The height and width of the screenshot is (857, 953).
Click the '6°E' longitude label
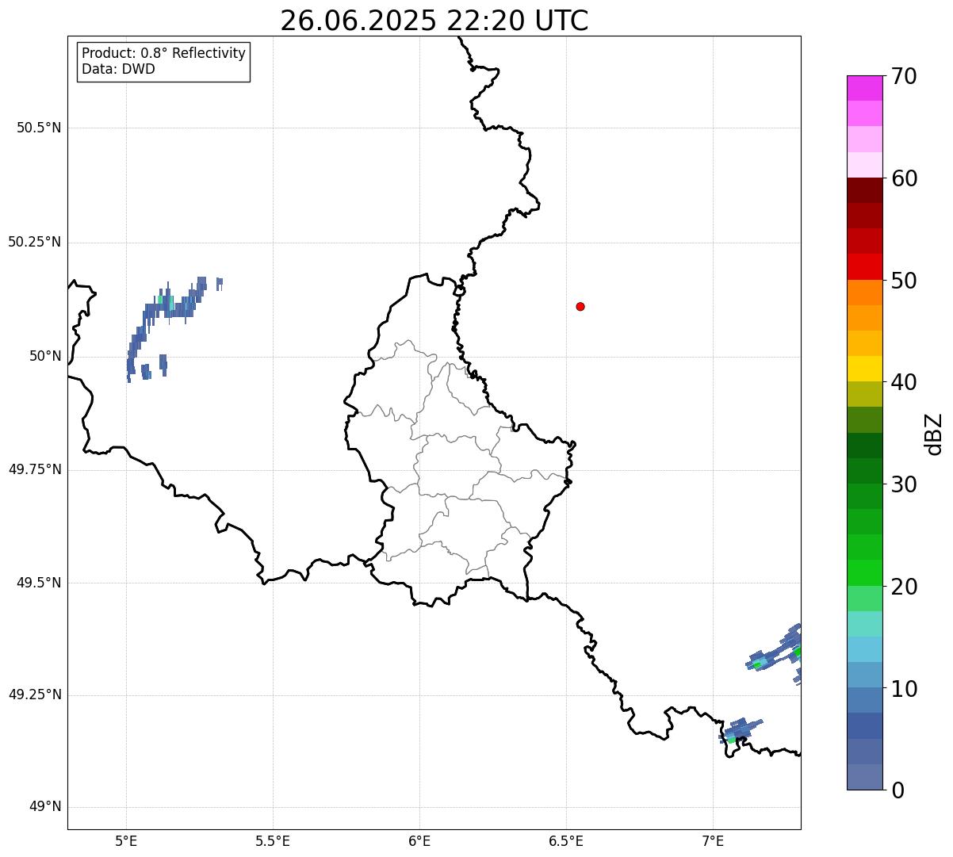pos(419,840)
